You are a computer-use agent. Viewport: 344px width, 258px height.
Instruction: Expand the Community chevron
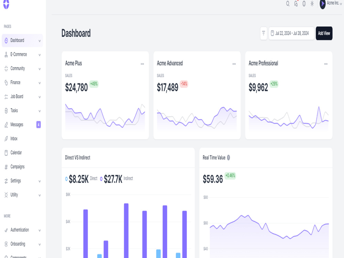pyautogui.click(x=40, y=69)
